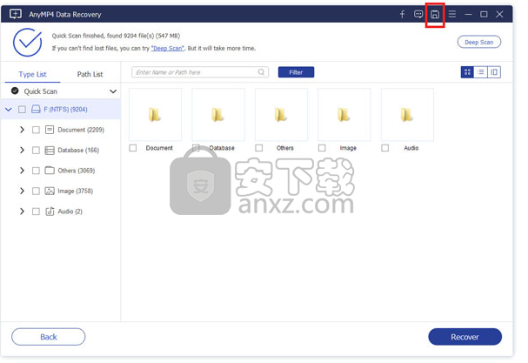Switch to content detail view
The image size is (528, 363).
tap(494, 71)
